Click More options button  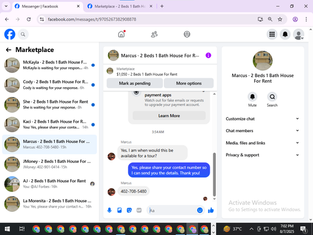pos(188,83)
